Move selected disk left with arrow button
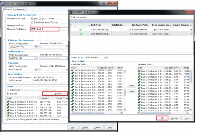This screenshot has width=198, height=133. (132, 91)
